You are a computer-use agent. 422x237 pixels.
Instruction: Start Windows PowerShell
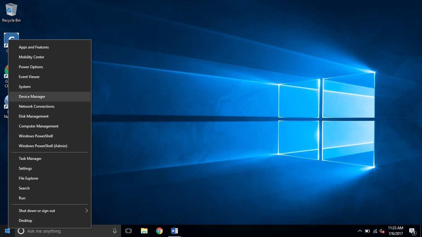50,136
